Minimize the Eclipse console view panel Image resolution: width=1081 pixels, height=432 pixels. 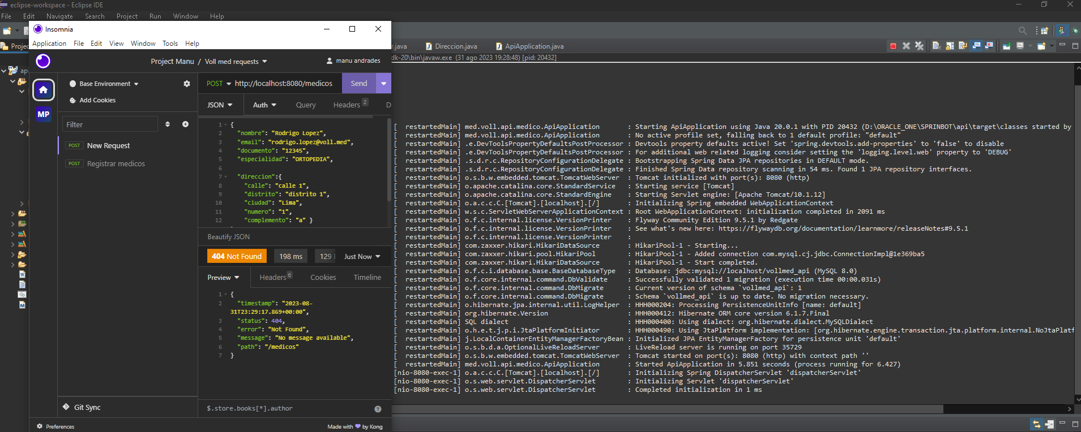1062,44
